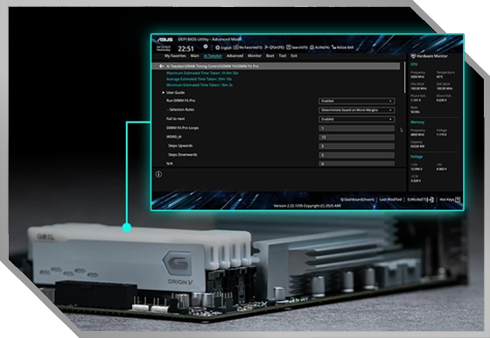
Task: Click the DIMM Fit Pro Loops label
Action: tap(182, 128)
